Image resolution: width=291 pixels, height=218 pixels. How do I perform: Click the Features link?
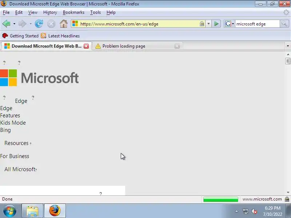(x=10, y=116)
